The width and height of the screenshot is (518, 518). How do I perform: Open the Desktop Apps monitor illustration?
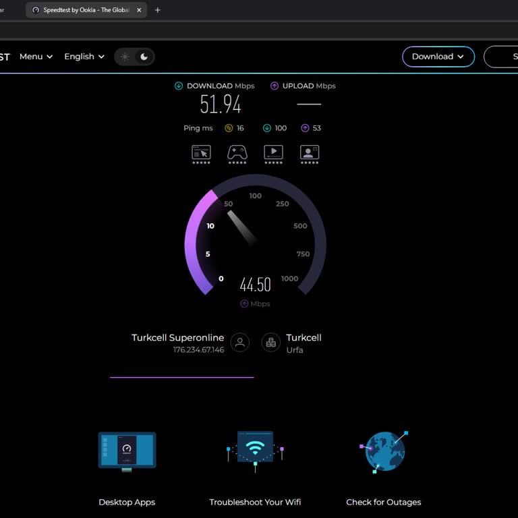pyautogui.click(x=127, y=451)
